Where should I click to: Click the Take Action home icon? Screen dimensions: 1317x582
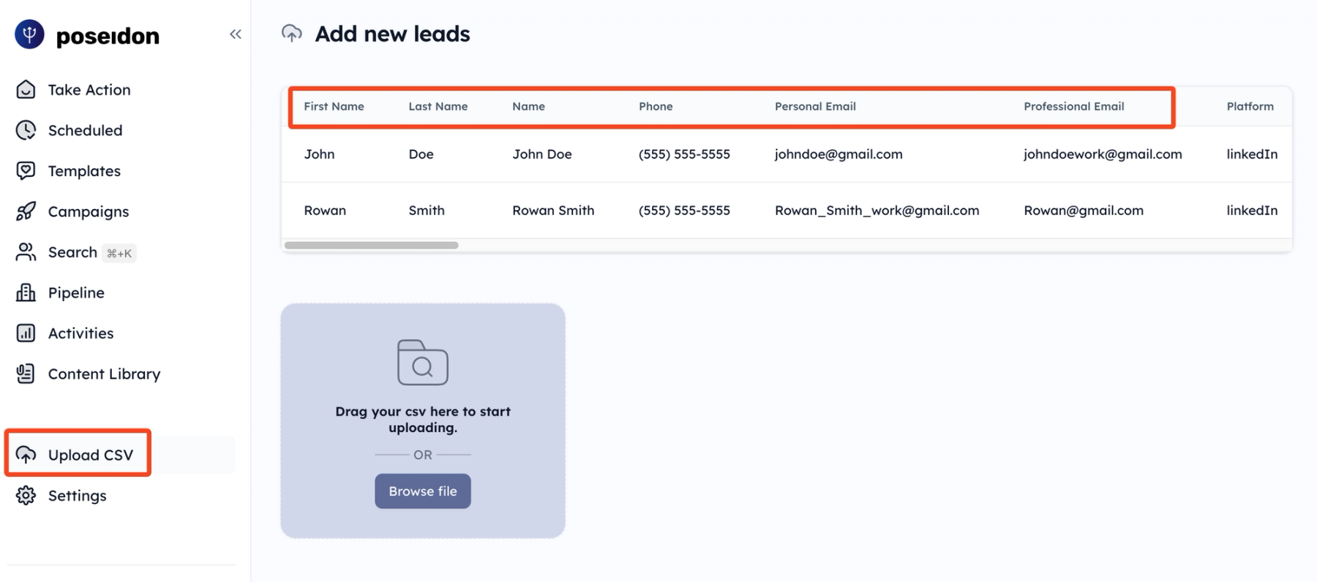(x=26, y=89)
